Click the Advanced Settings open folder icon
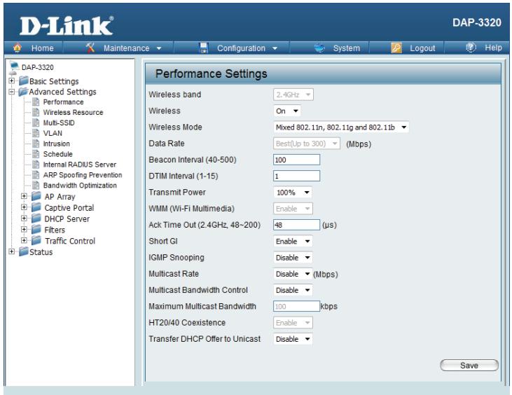The width and height of the screenshot is (512, 395). tap(23, 92)
